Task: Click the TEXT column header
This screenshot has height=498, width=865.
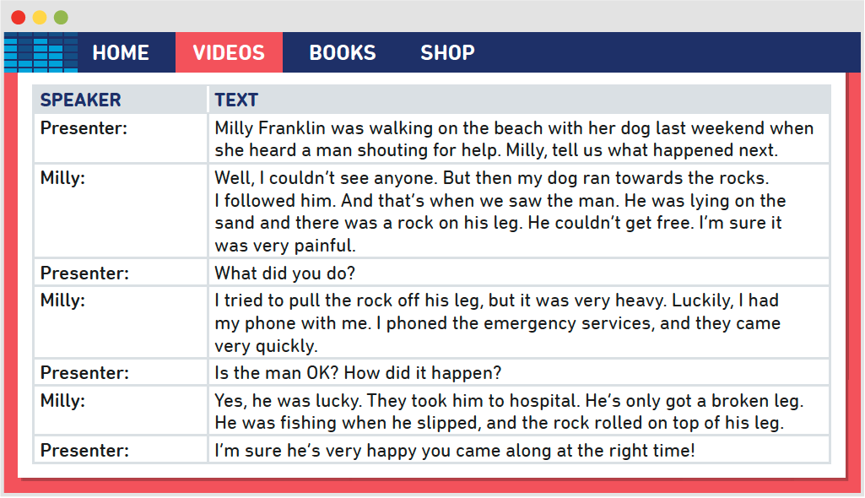Action: click(x=236, y=100)
